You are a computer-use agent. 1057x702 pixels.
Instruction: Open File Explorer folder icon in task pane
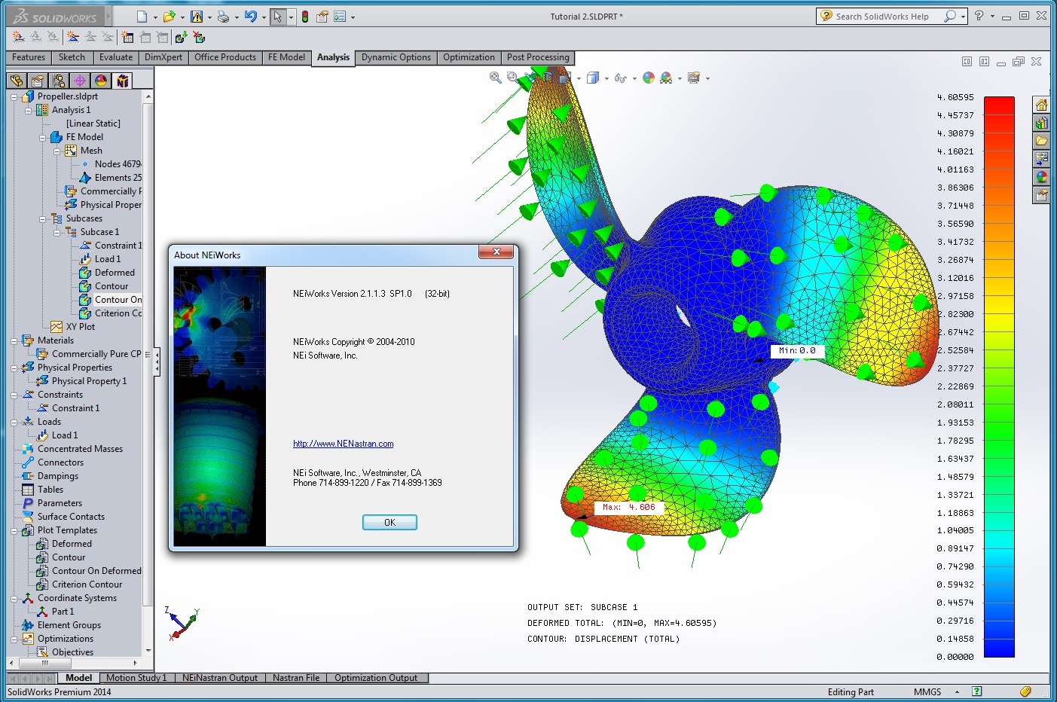click(1041, 141)
